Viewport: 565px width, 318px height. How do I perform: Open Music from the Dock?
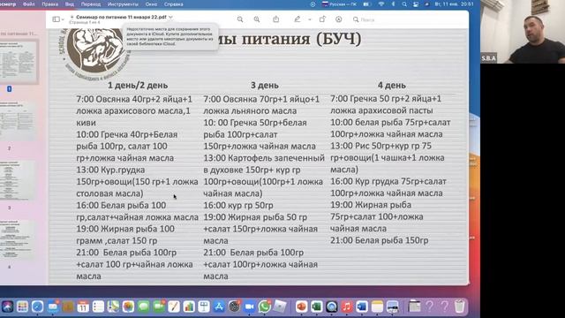pyautogui.click(x=347, y=307)
